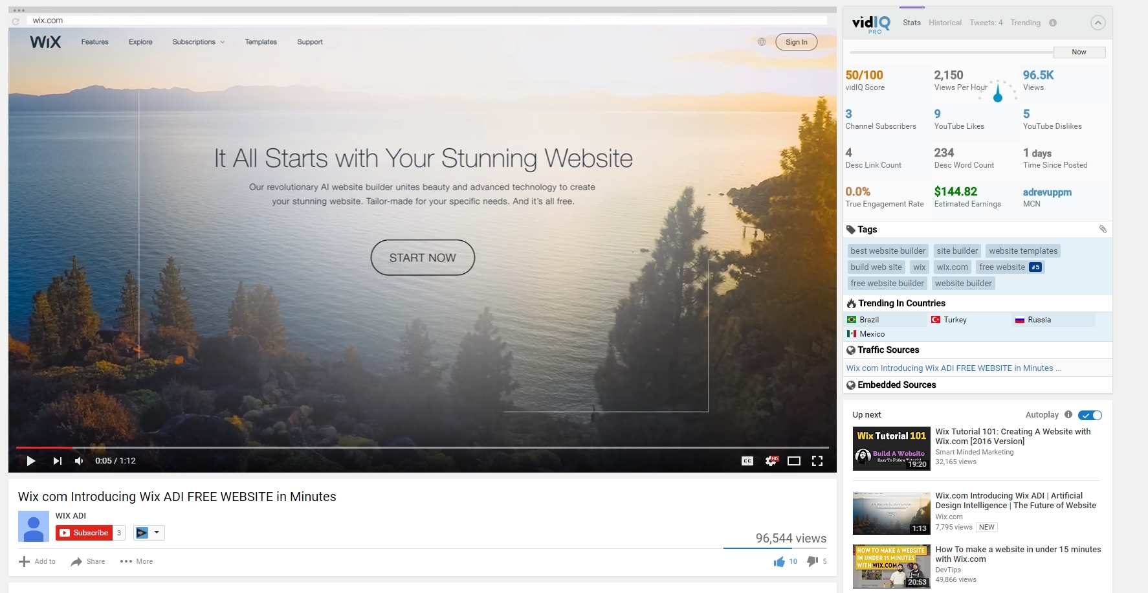Click the '96,544 views' count
The height and width of the screenshot is (593, 1148).
[x=791, y=539]
